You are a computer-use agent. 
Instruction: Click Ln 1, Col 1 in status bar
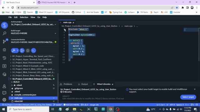click(161, 105)
